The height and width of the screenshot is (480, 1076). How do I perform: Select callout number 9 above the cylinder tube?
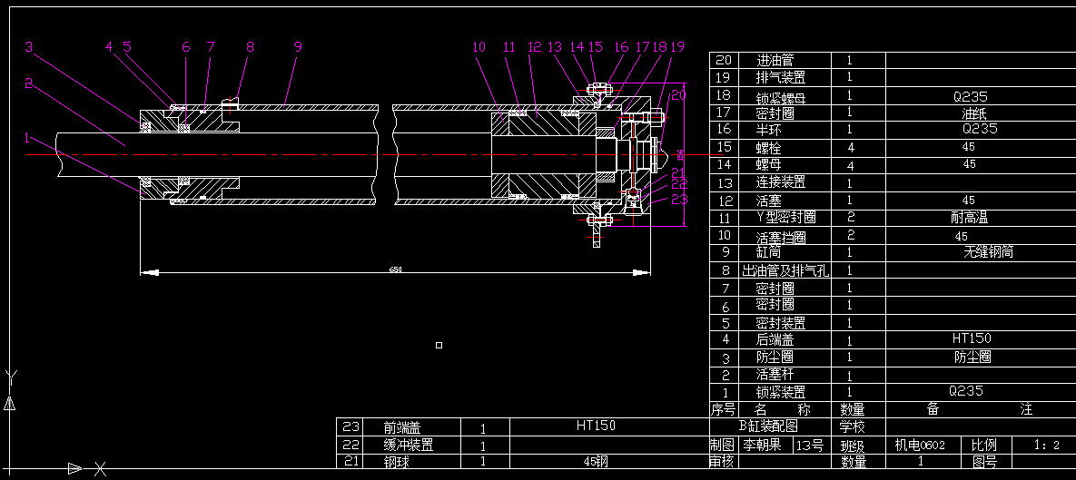[x=297, y=46]
